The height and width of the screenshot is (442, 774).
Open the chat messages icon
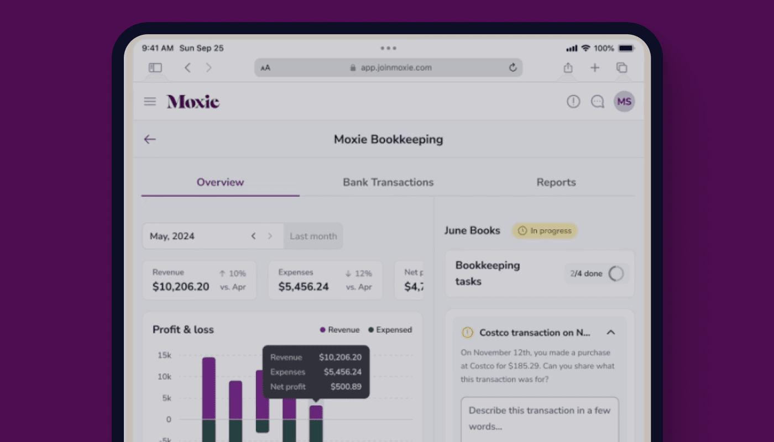coord(598,102)
